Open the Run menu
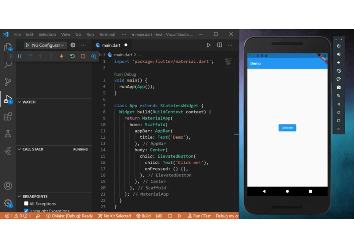The height and width of the screenshot is (248, 354). pos(90,35)
